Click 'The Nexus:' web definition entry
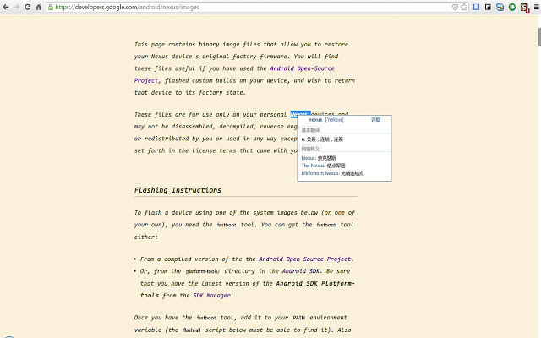This screenshot has height=338, width=541. pos(323,166)
